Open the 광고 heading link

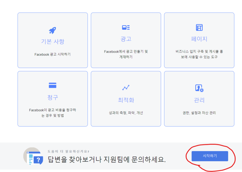[126, 39]
